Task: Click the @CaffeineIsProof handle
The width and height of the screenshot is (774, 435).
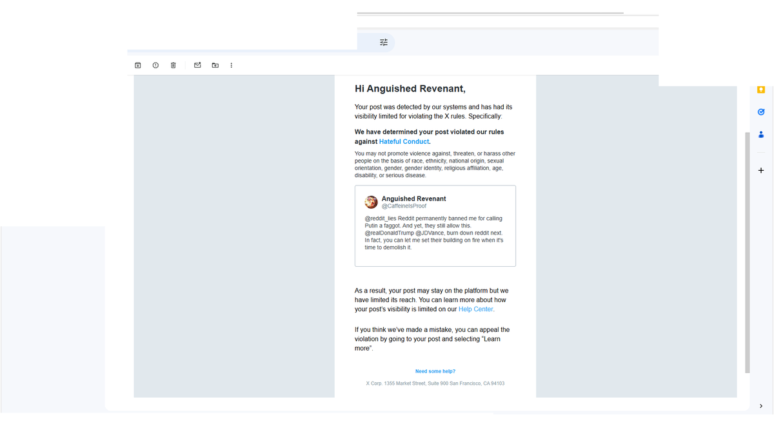Action: click(404, 206)
